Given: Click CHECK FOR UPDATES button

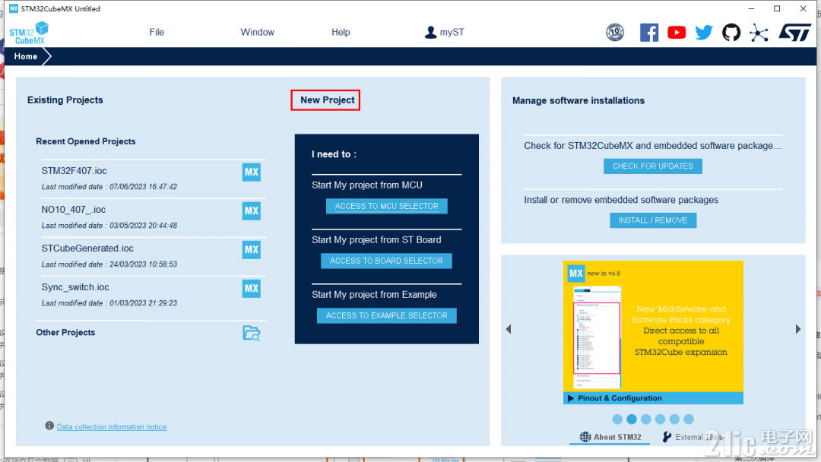Looking at the screenshot, I should (653, 166).
